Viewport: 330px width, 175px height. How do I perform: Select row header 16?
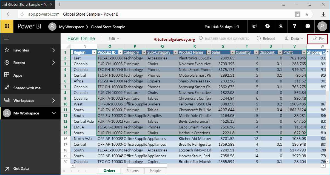click(x=66, y=139)
